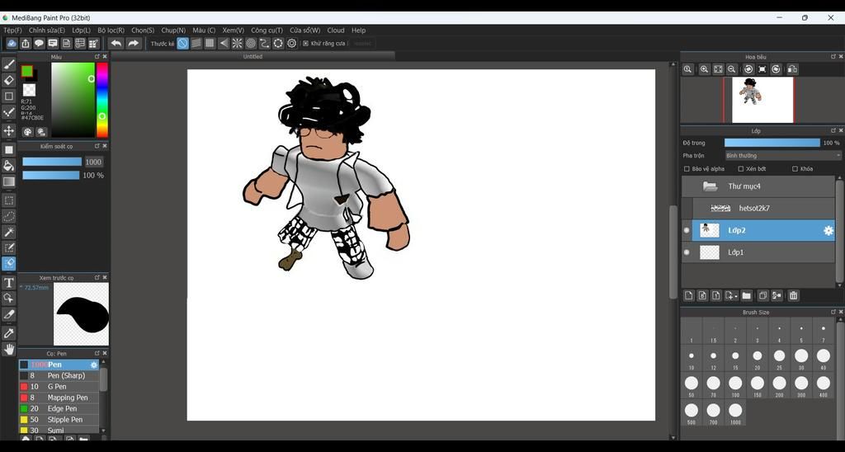Enable the vanishing point snap guide
Screen dimensions: 845x452
(224, 43)
